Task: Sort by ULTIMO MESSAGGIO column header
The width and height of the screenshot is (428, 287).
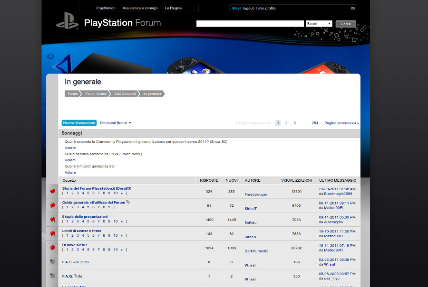Action: pyautogui.click(x=338, y=181)
